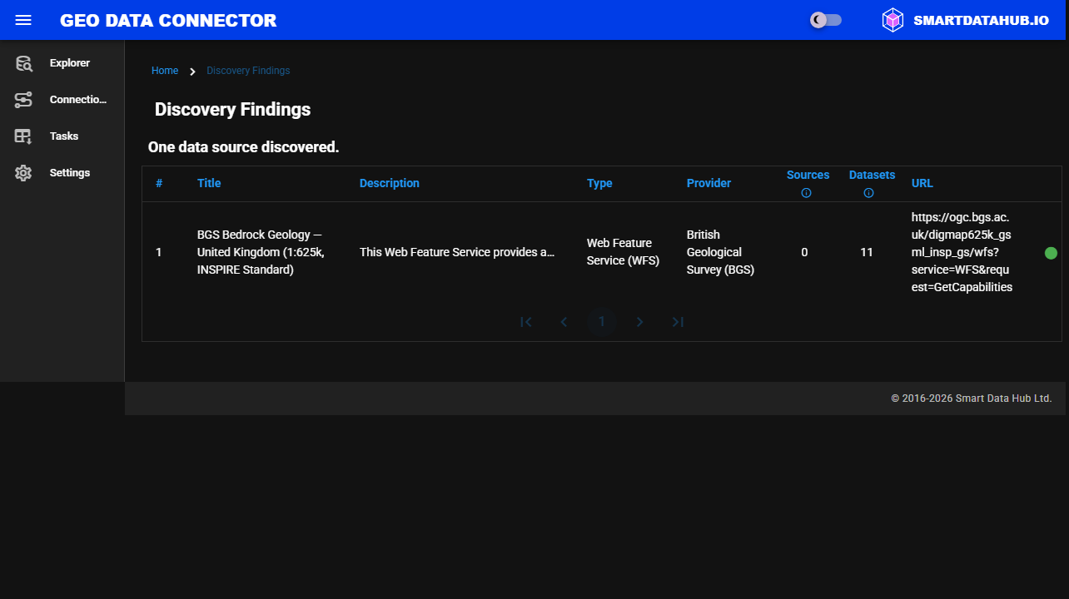1069x599 pixels.
Task: Toggle the dark mode switch
Action: coord(826,20)
